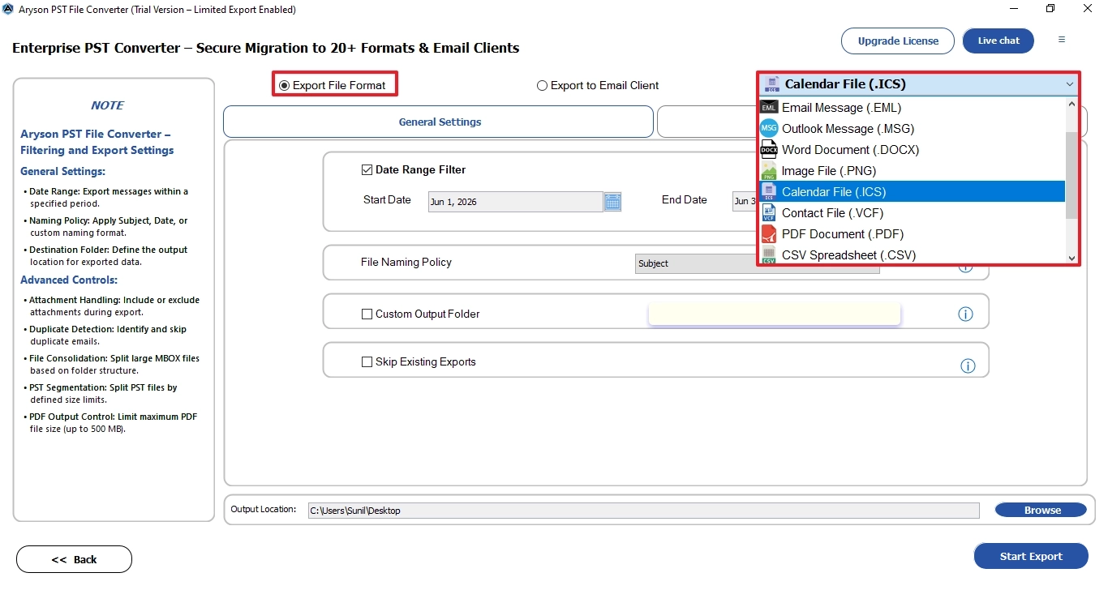The image size is (1108, 590).
Task: Uncheck the Date Range Filter checkbox
Action: point(367,170)
